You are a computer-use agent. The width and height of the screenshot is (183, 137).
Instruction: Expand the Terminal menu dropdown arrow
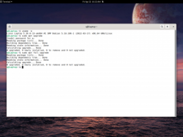coord(12,2)
